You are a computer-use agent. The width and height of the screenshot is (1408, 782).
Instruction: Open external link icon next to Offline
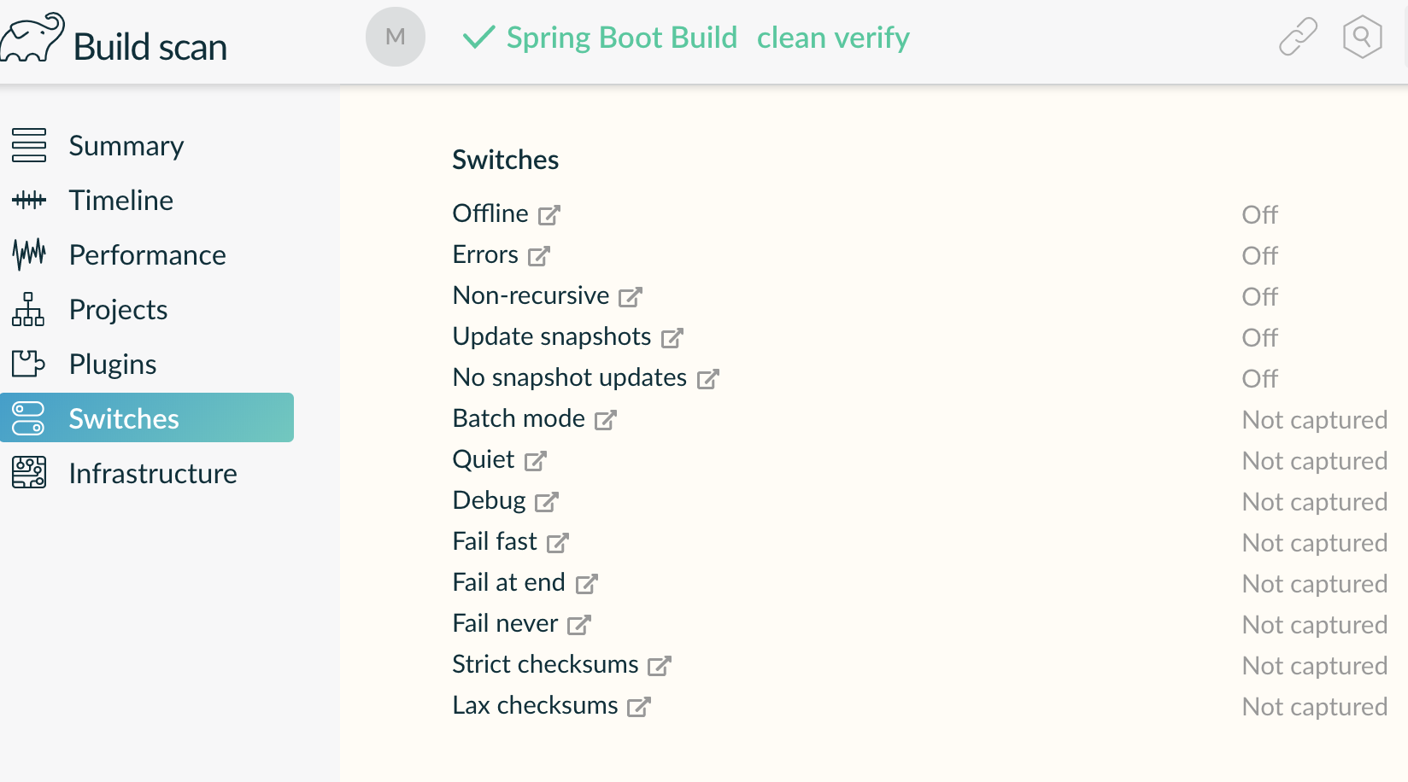coord(549,215)
